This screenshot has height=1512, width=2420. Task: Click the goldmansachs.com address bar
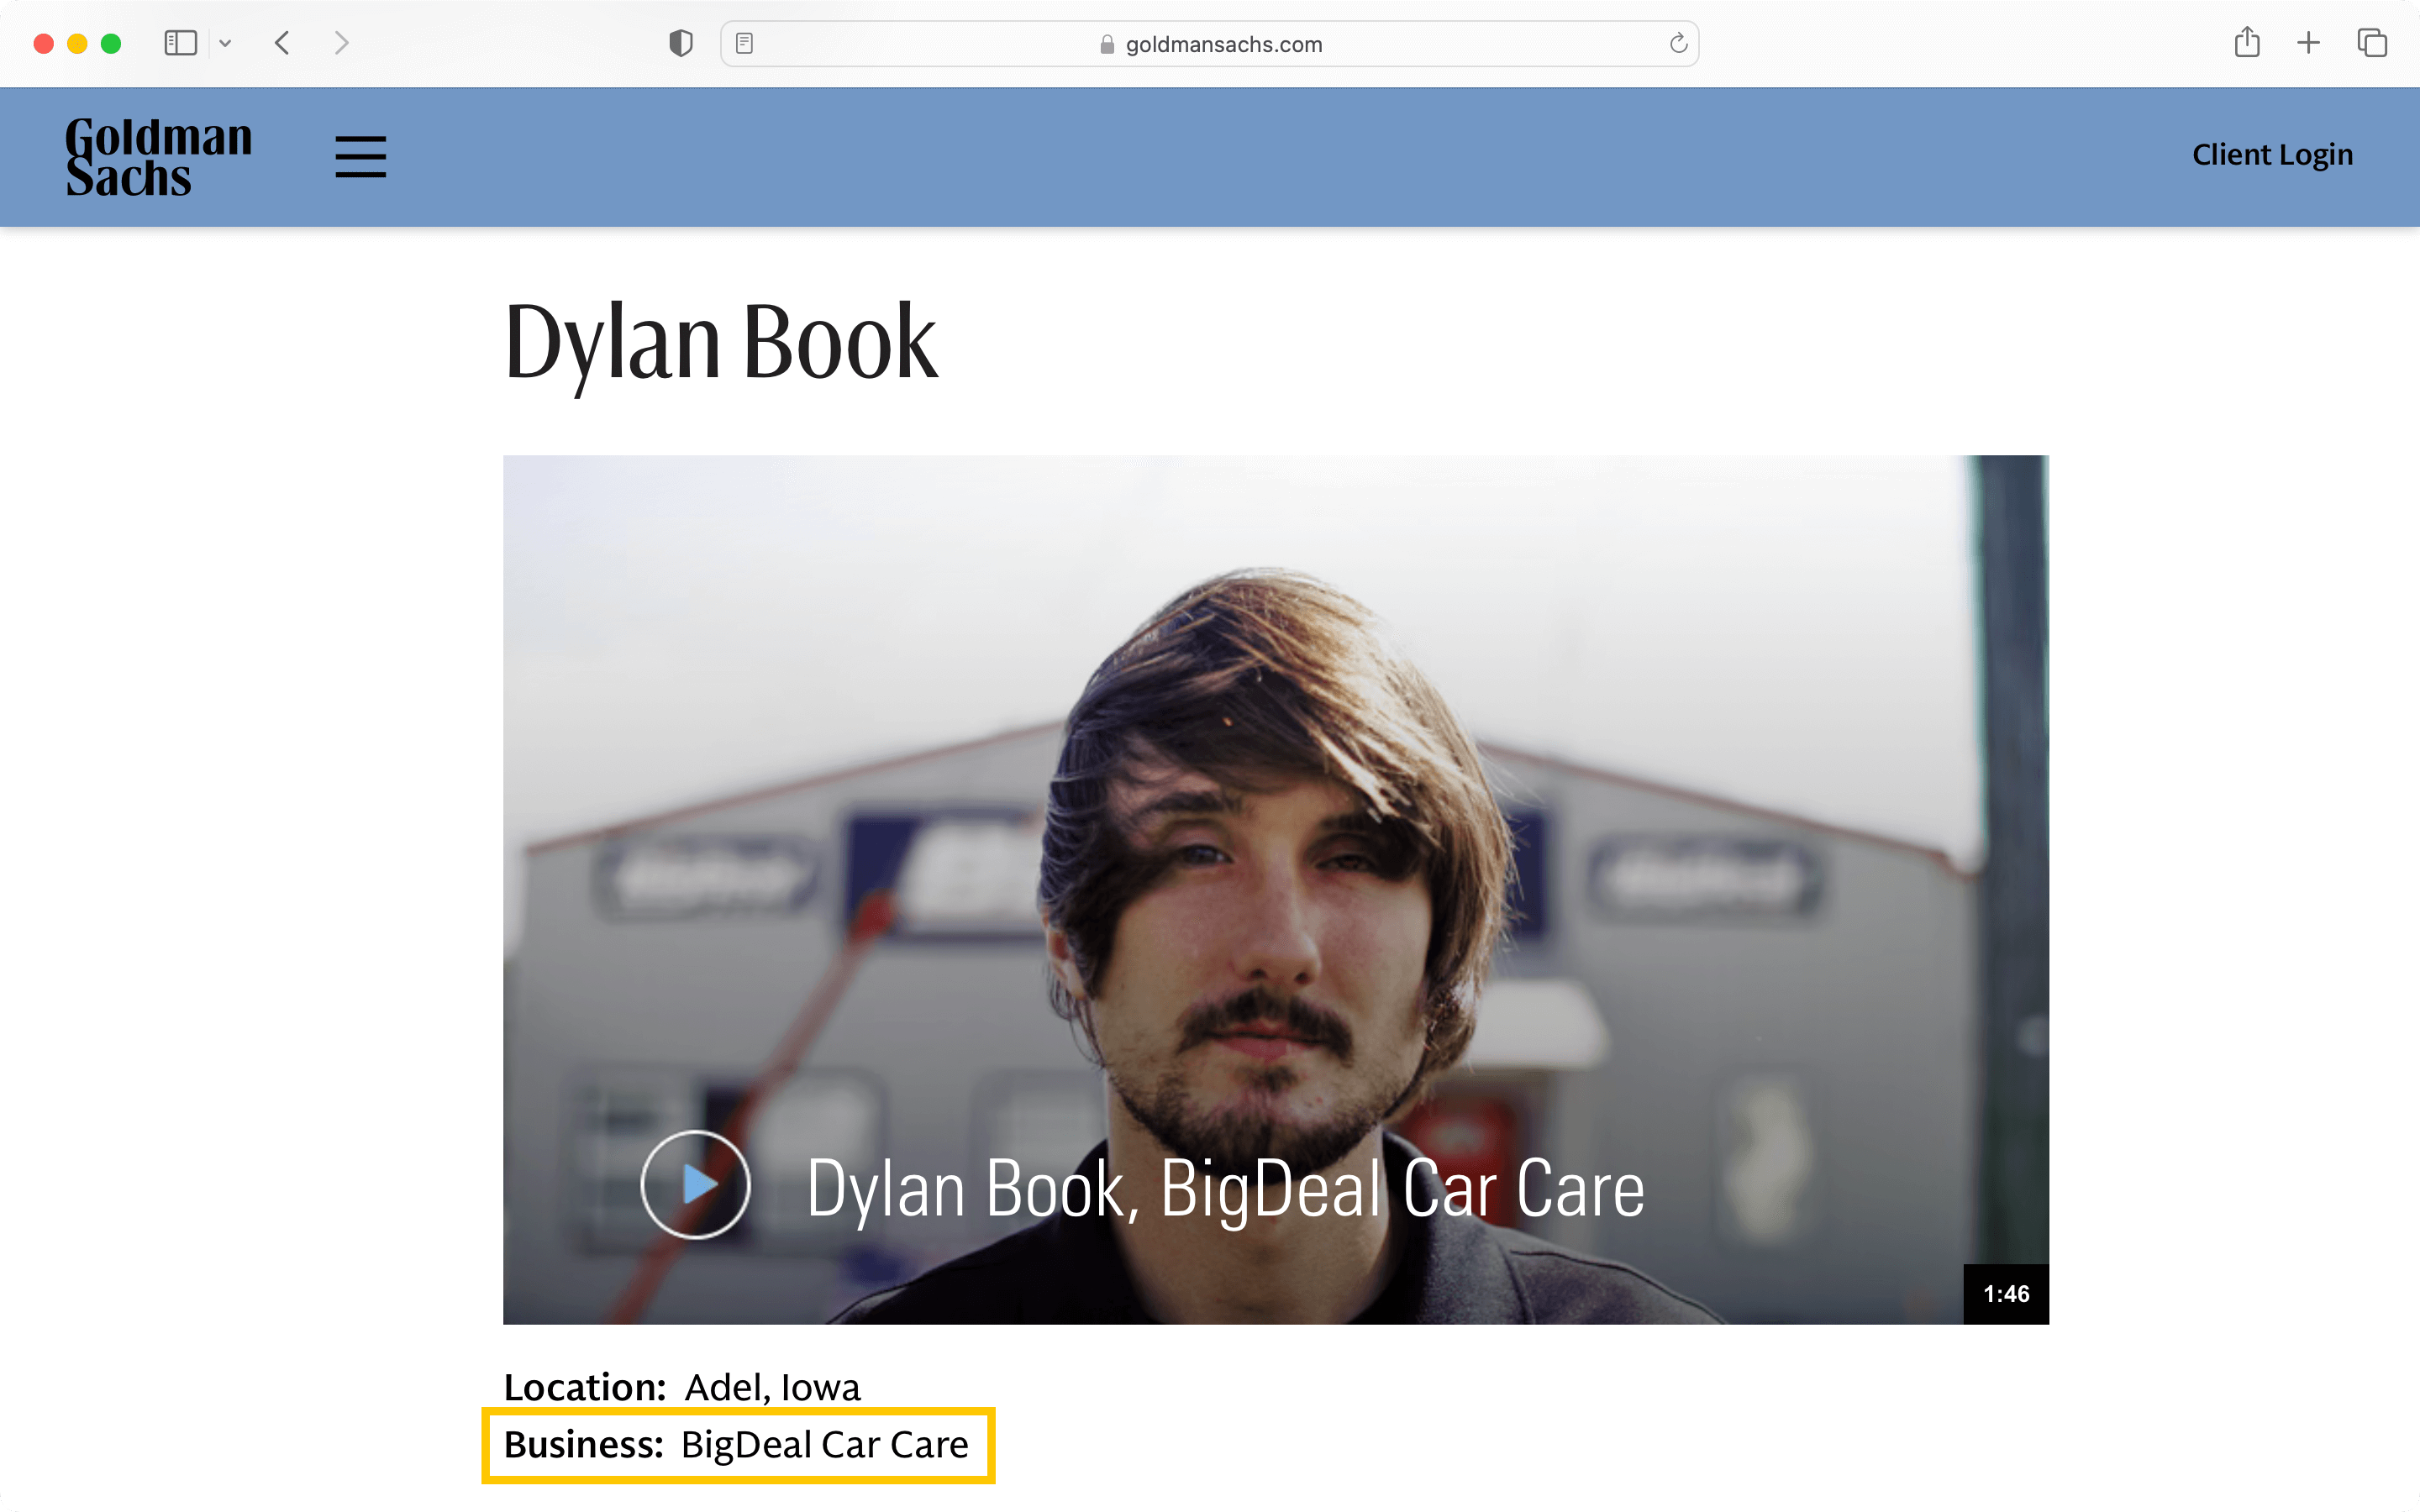click(1209, 44)
